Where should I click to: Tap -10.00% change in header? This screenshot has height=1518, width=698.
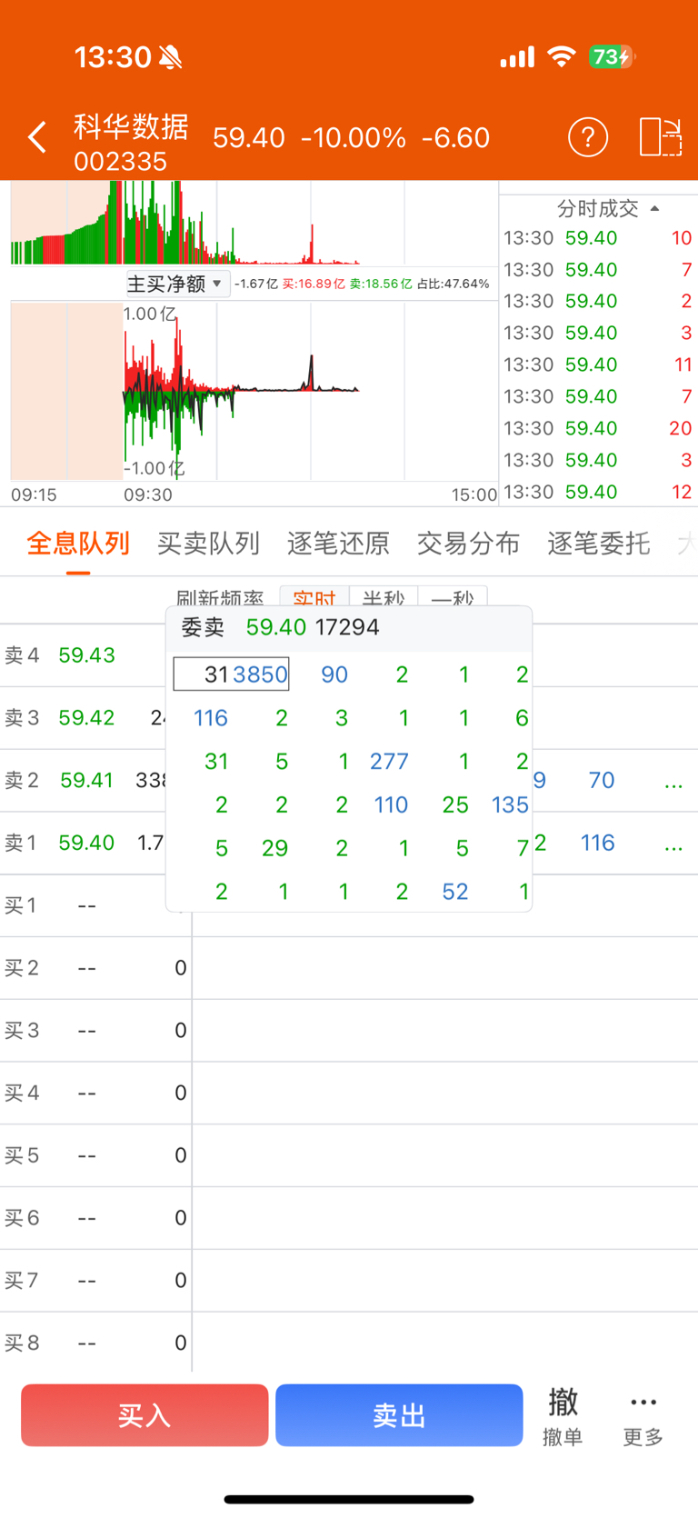pos(354,137)
